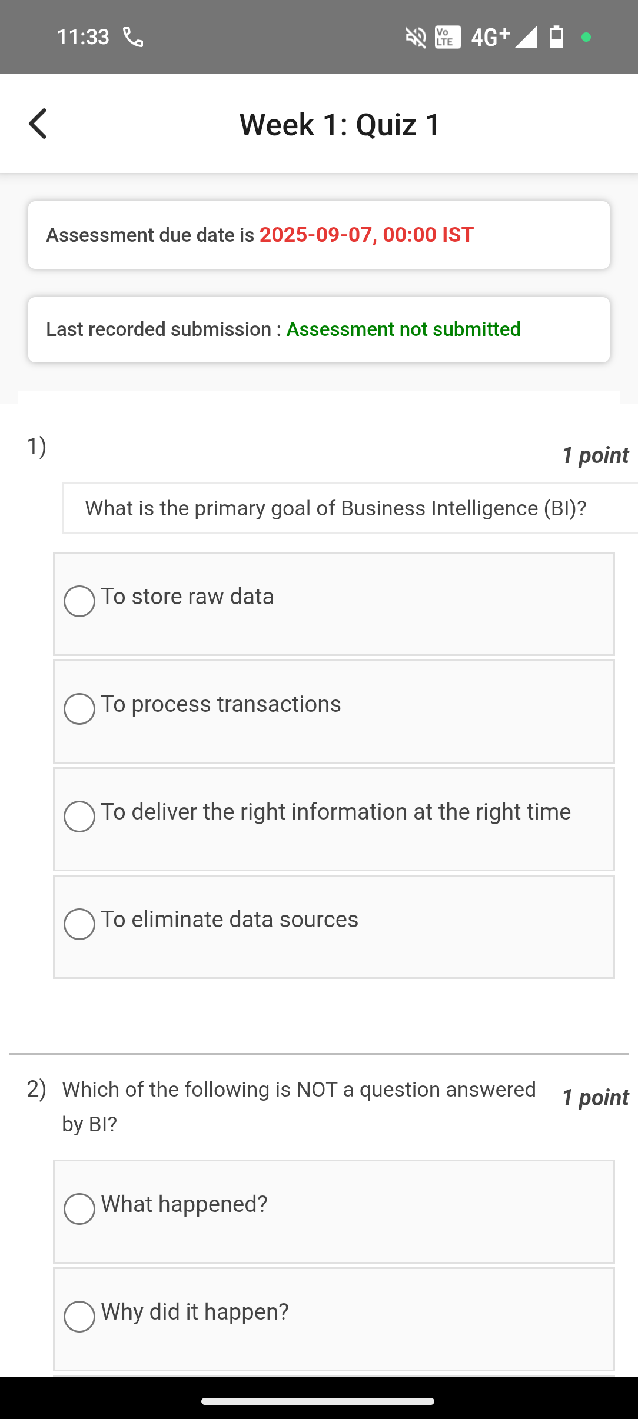The height and width of the screenshot is (1419, 638).
Task: Select 'To process transactions' radio button
Action: tap(79, 709)
